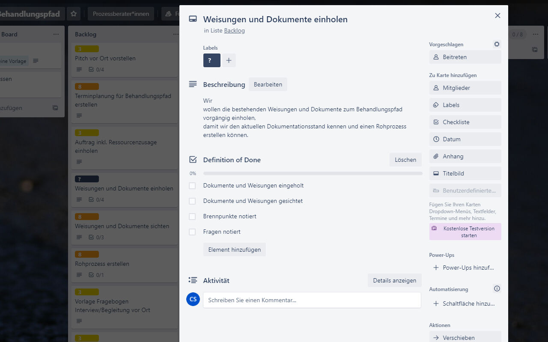Open the Labels picker in the sidebar
Viewport: 548px width, 342px height.
coord(465,105)
